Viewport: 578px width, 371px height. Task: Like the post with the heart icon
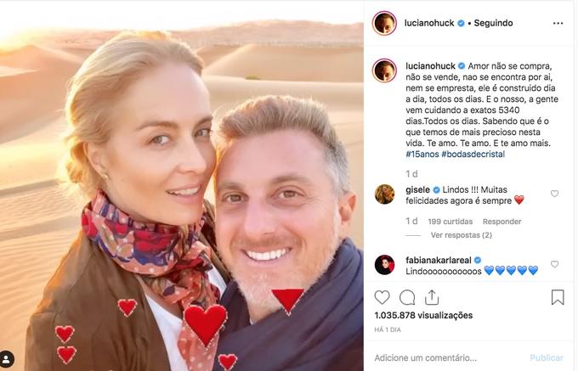click(x=382, y=297)
